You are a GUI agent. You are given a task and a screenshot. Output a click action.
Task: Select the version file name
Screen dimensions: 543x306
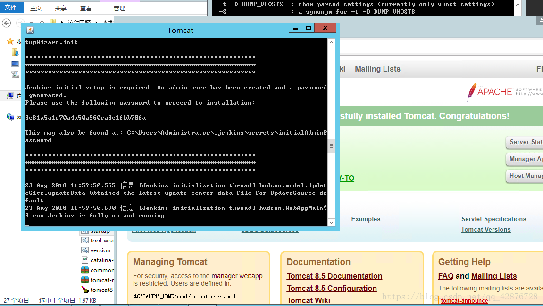[x=100, y=250]
